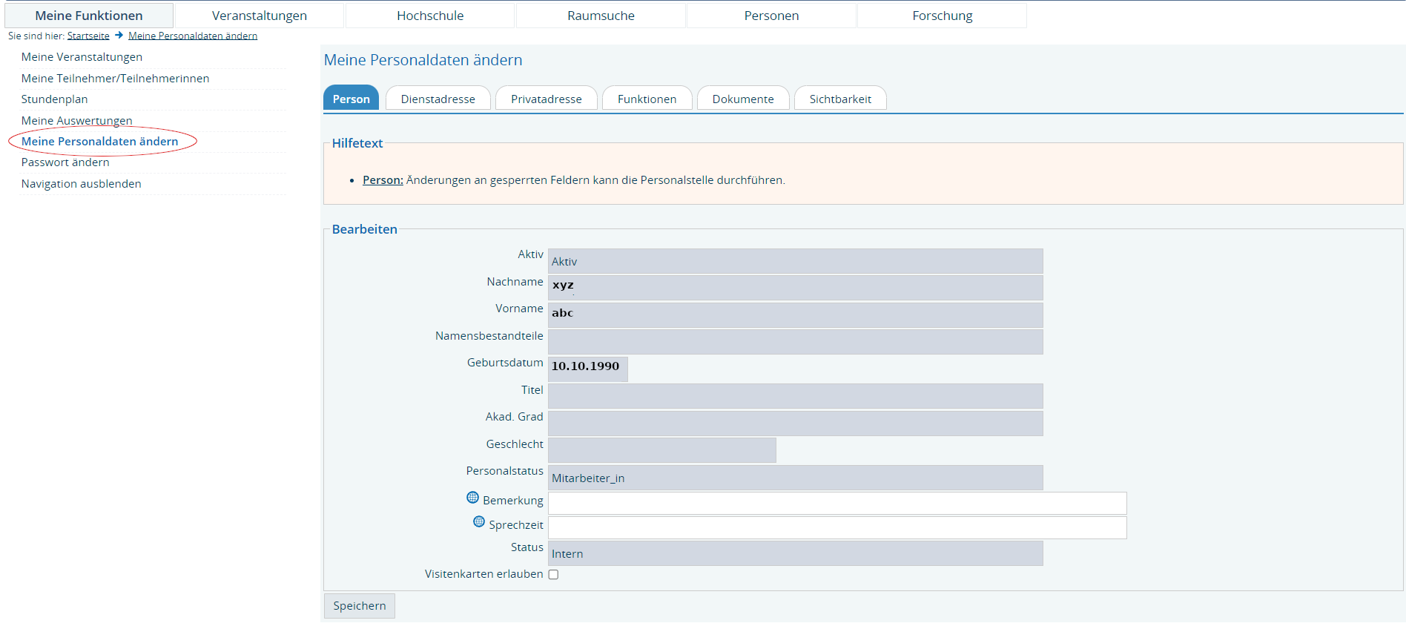
Task: Open Passwort ändern in the sidebar
Action: point(65,162)
